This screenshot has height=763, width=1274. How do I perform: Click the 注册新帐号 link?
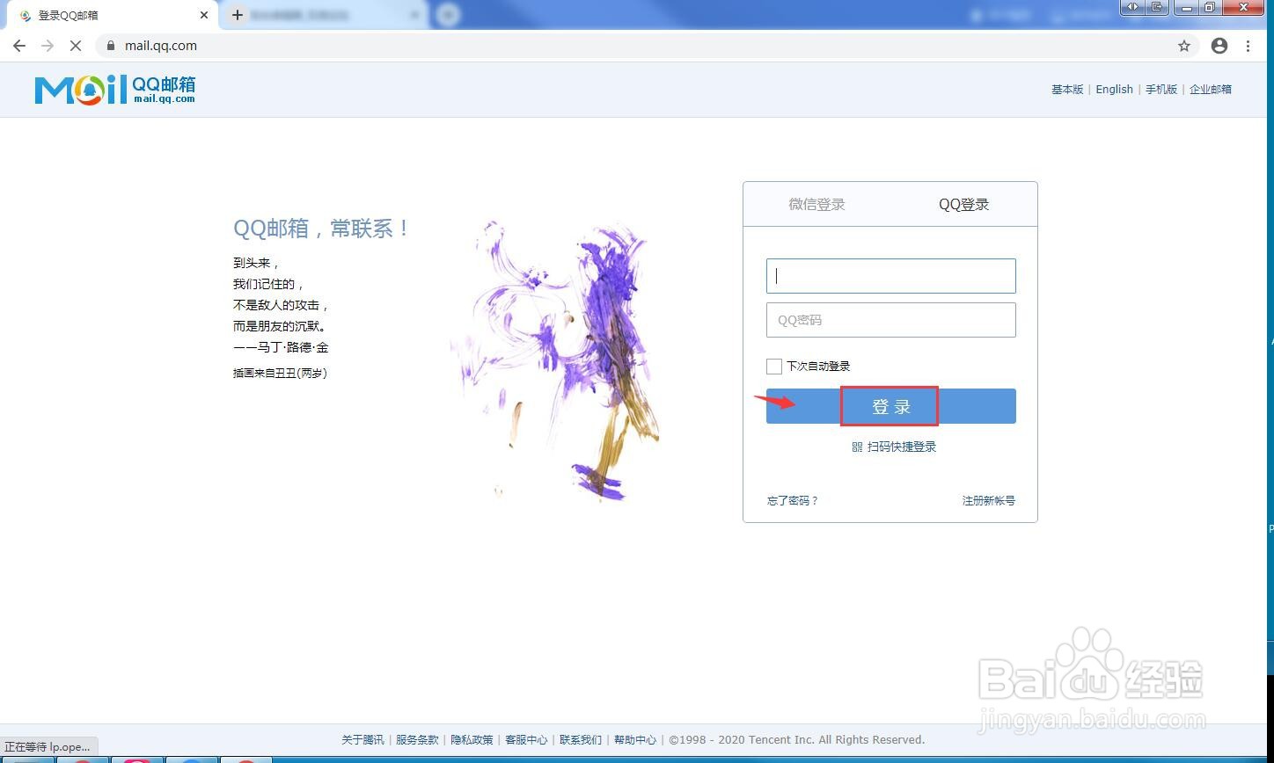(988, 500)
